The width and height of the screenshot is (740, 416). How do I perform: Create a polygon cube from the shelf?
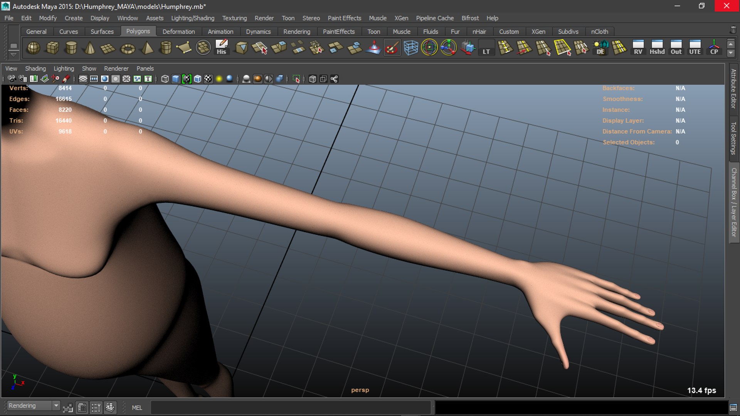pos(52,48)
